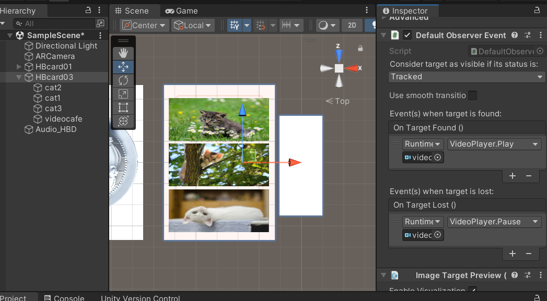
Task: Collapse Default Observer Event component
Action: pyautogui.click(x=384, y=35)
